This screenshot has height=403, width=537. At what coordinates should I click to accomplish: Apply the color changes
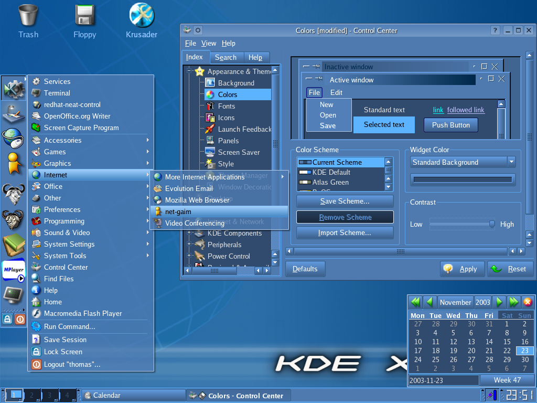click(x=463, y=269)
